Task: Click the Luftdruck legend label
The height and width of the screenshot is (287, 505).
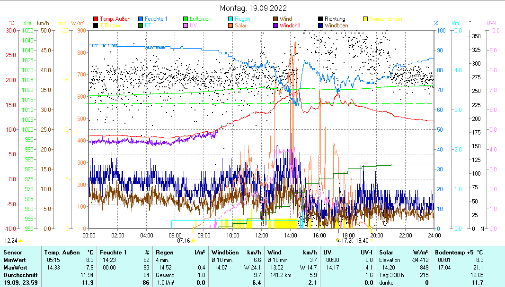Action: (201, 19)
